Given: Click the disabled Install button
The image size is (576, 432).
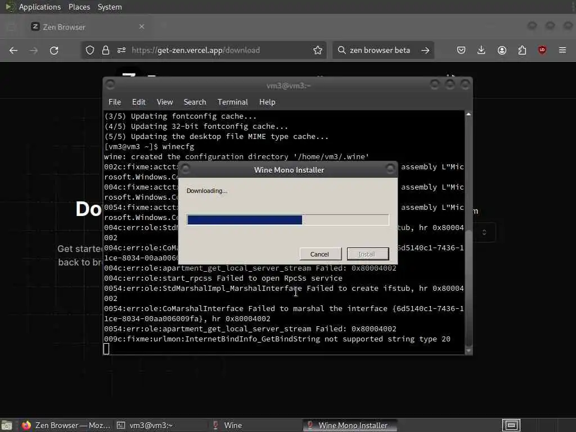Looking at the screenshot, I should click(x=367, y=254).
